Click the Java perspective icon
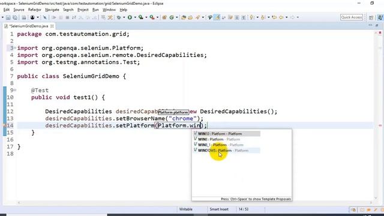The height and width of the screenshot is (216, 384). (x=380, y=17)
